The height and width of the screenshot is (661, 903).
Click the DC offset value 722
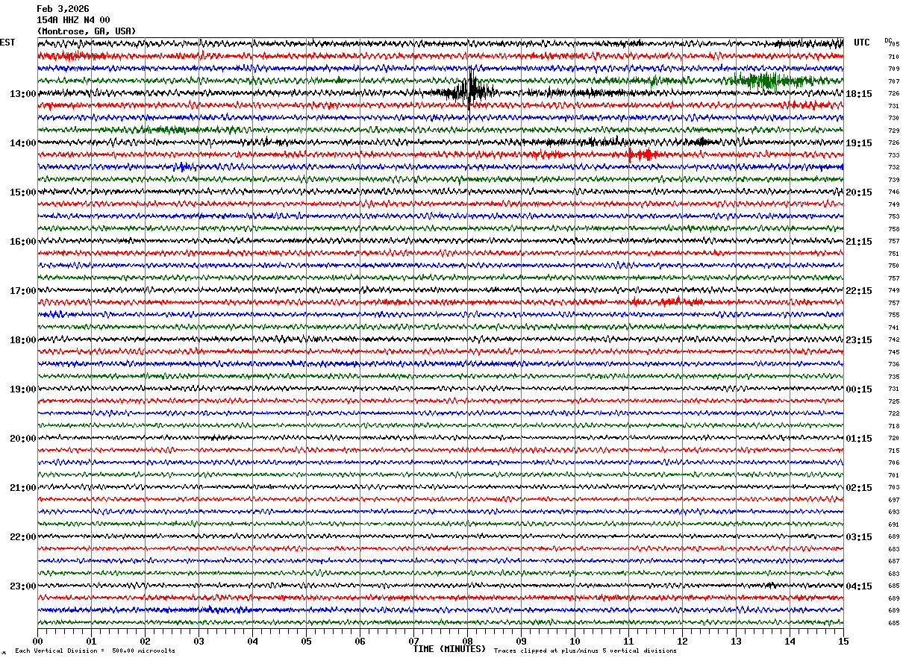(893, 413)
